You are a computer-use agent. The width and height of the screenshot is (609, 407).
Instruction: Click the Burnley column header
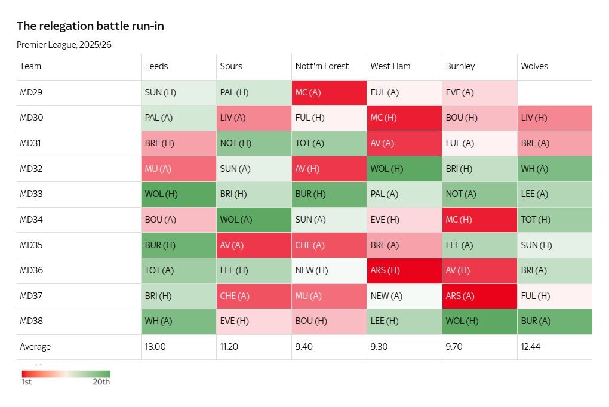[460, 66]
